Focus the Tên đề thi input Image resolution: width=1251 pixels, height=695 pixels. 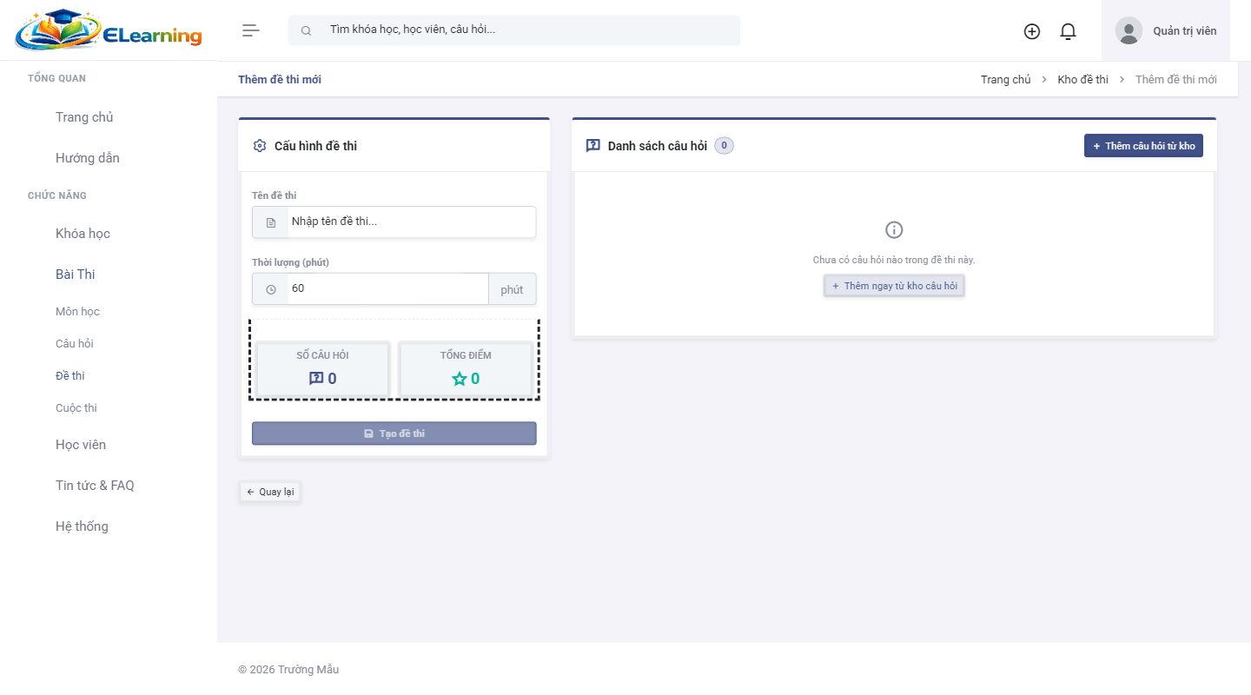pyautogui.click(x=412, y=222)
